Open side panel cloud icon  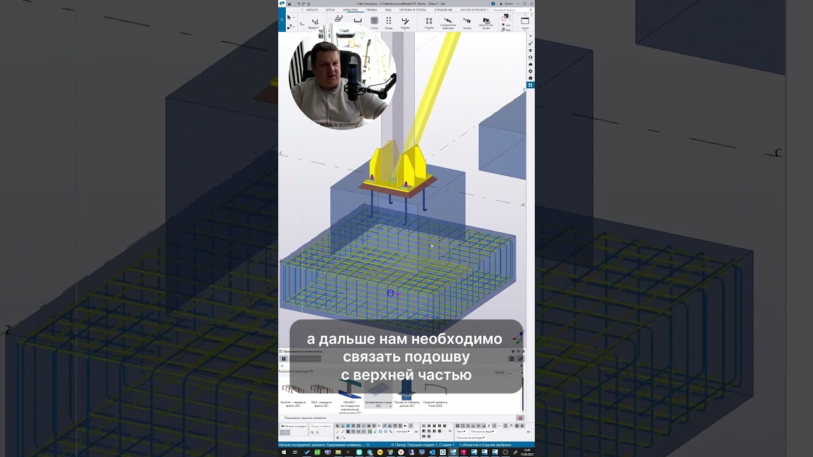530,64
